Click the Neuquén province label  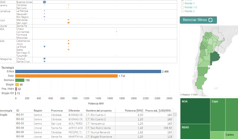22,14
